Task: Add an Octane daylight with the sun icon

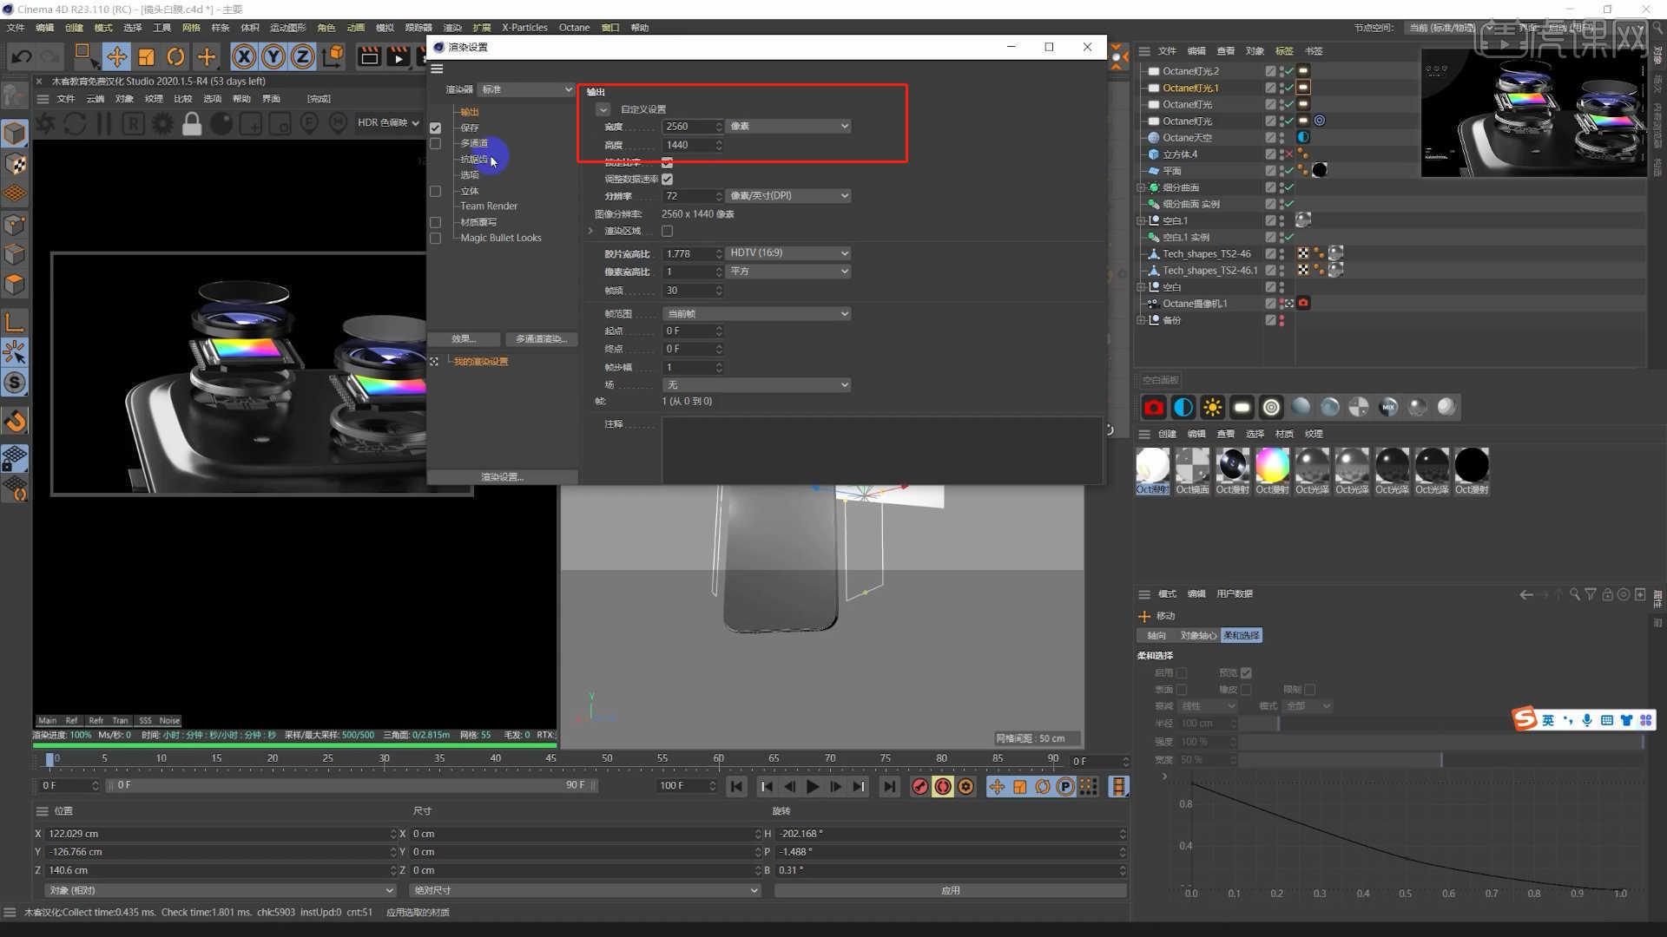Action: (1212, 407)
